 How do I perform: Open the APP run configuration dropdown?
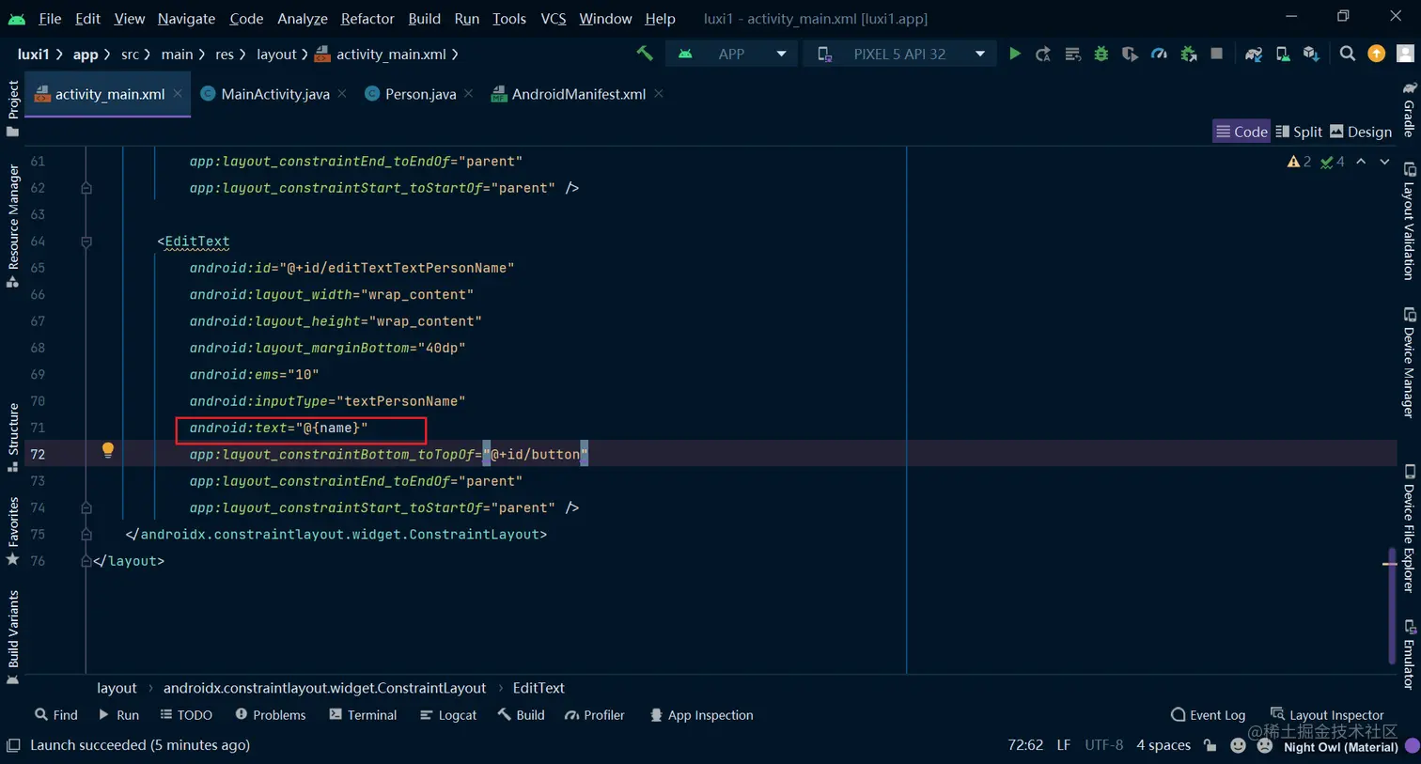click(732, 54)
